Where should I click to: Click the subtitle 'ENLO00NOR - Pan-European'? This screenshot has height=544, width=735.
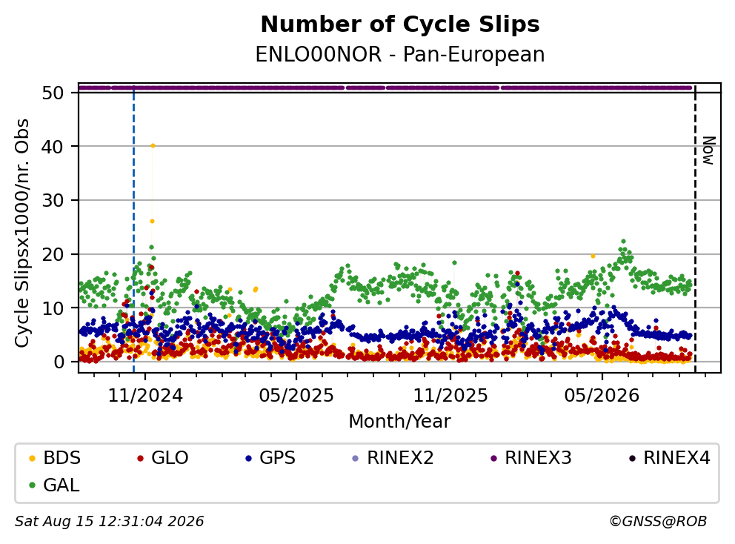(x=400, y=55)
